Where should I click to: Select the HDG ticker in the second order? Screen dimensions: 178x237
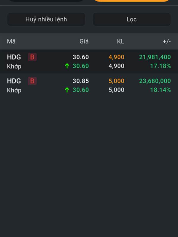pos(14,81)
